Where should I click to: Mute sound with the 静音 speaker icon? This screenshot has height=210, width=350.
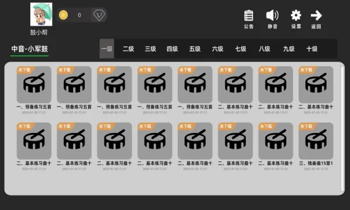(272, 16)
